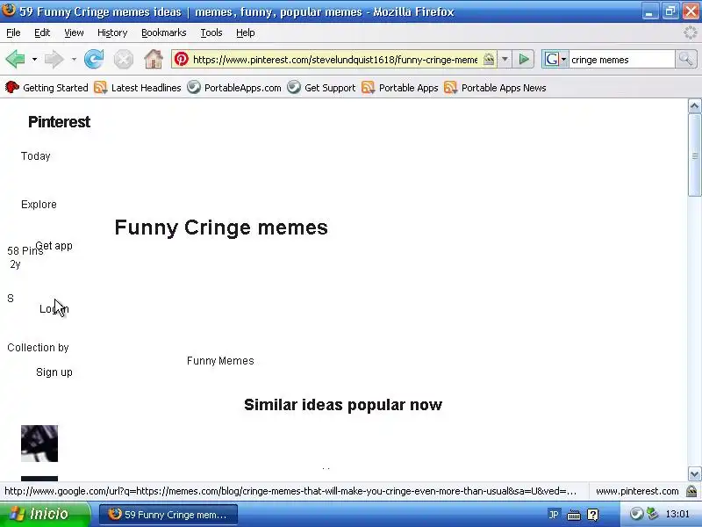Open the File menu
Viewport: 702px width, 527px height.
(x=13, y=32)
